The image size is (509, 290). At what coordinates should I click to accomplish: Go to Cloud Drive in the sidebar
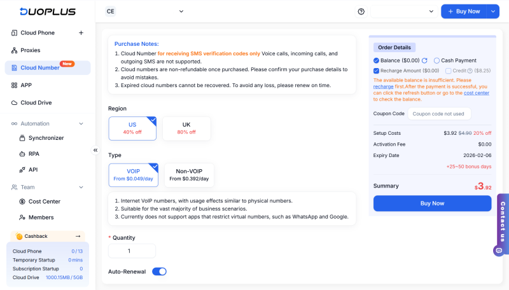(x=36, y=102)
